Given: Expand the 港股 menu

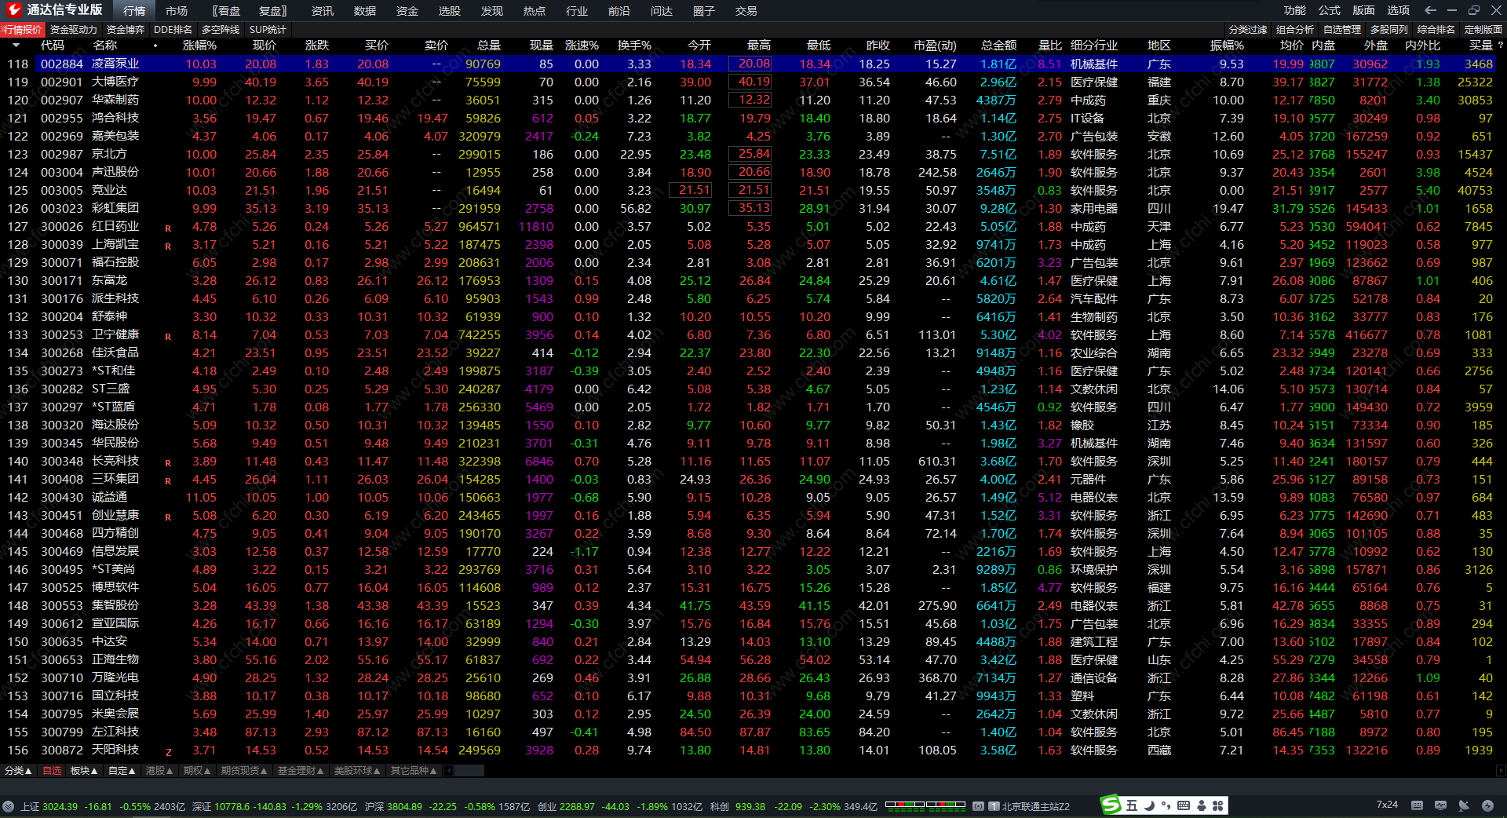Looking at the screenshot, I should [x=159, y=771].
